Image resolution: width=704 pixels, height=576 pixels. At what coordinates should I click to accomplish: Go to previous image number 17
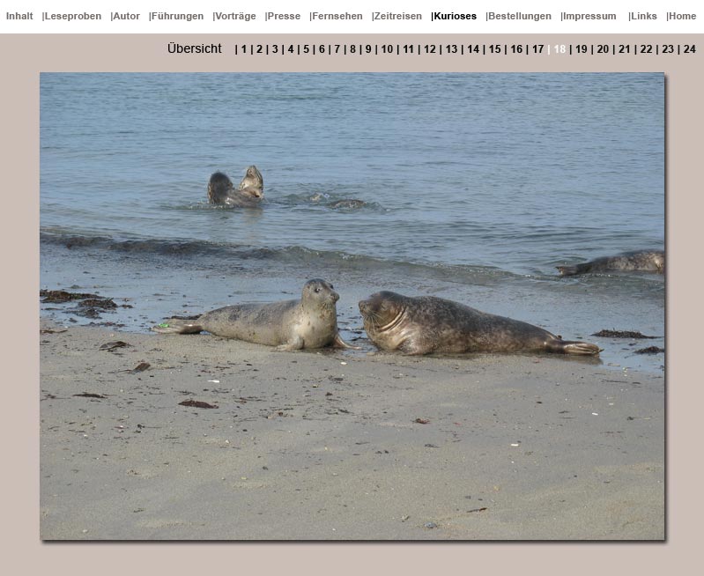pyautogui.click(x=537, y=49)
